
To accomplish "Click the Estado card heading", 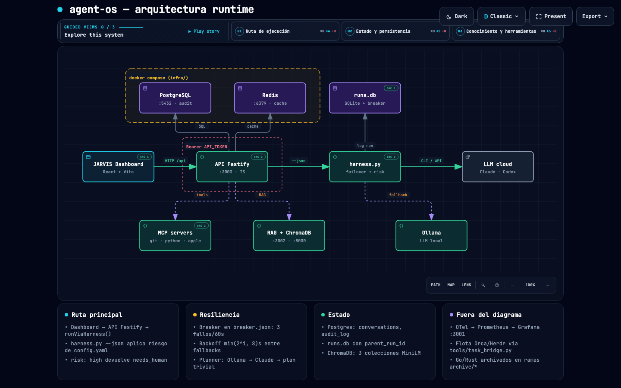I will (339, 315).
